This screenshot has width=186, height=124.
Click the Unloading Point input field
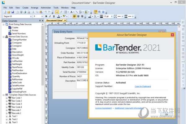pyautogui.click(x=82, y=43)
